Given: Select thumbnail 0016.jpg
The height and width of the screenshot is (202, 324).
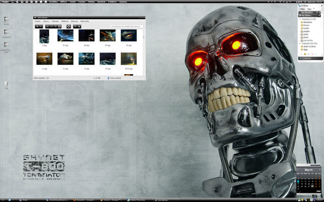Looking at the screenshot, I should (x=129, y=59).
